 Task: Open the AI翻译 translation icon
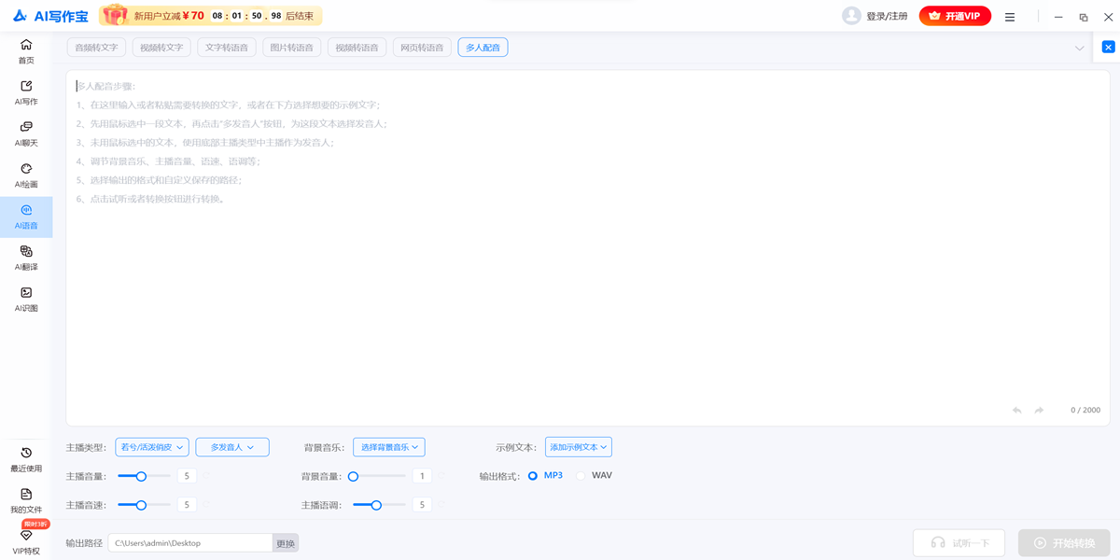26,252
